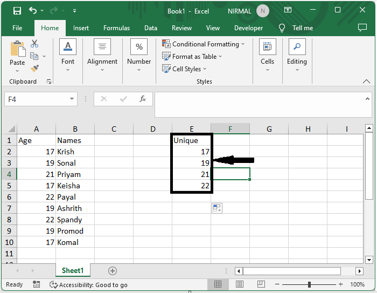Open the File tab
The image size is (377, 293).
17,28
